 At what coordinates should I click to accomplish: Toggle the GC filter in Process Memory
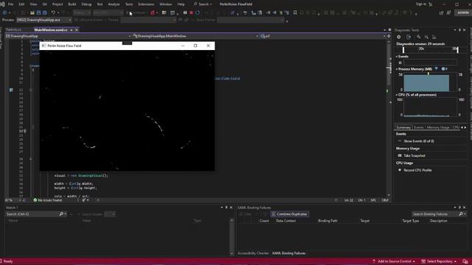coord(436,68)
